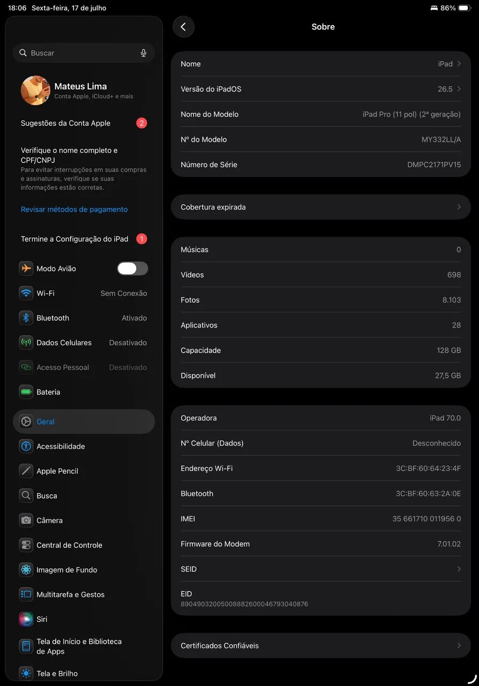The width and height of the screenshot is (479, 686).
Task: Expand the Nome row chevron
Action: click(459, 64)
